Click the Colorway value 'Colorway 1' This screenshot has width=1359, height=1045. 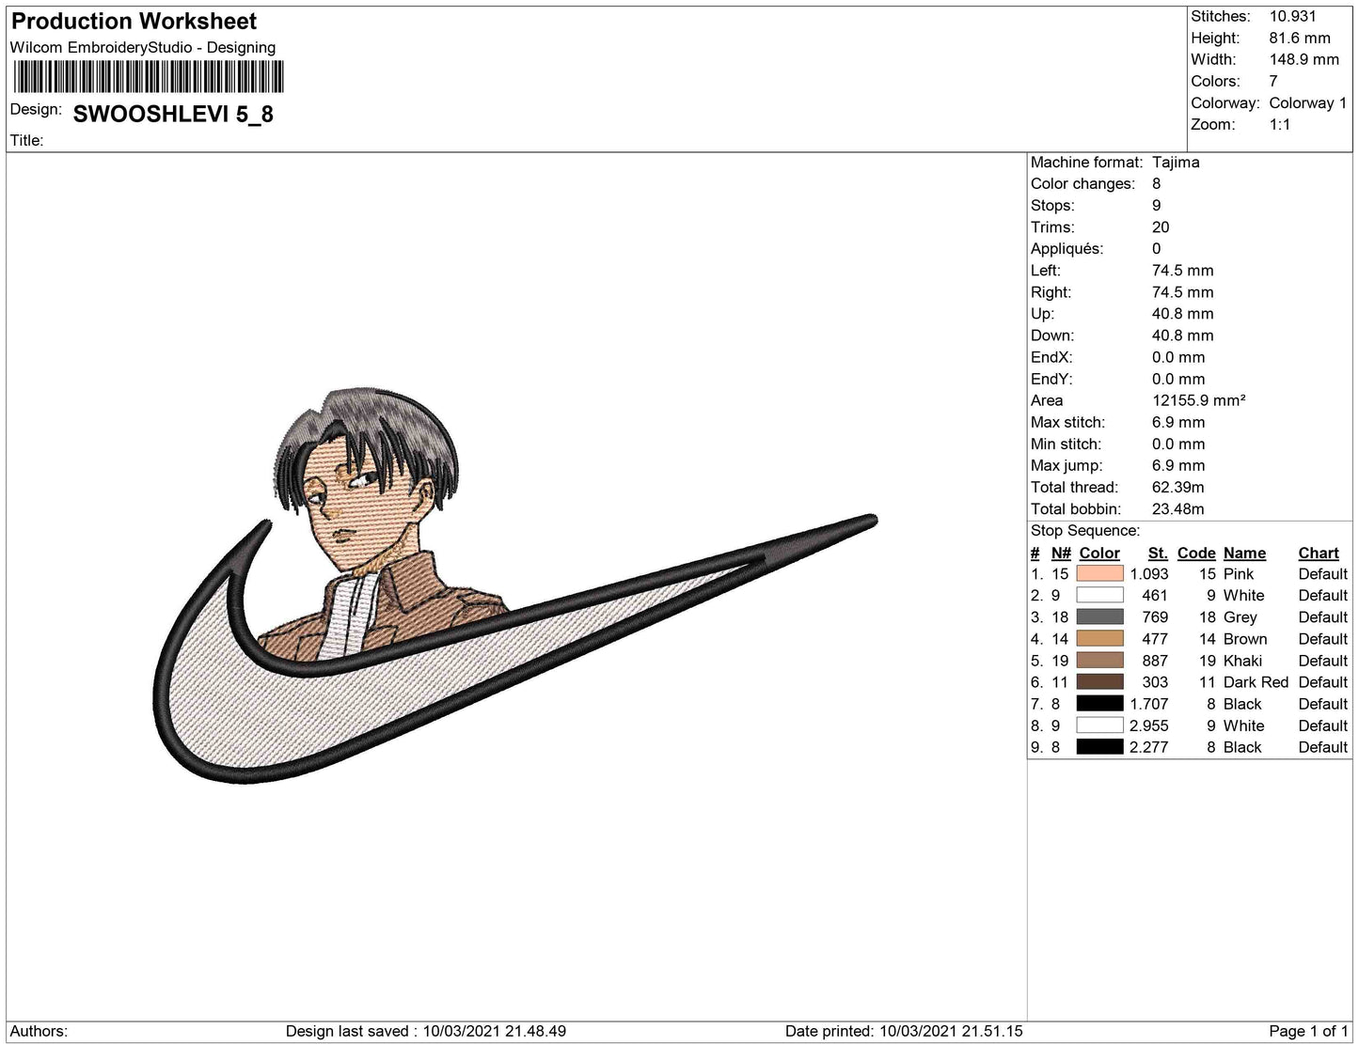(1308, 103)
